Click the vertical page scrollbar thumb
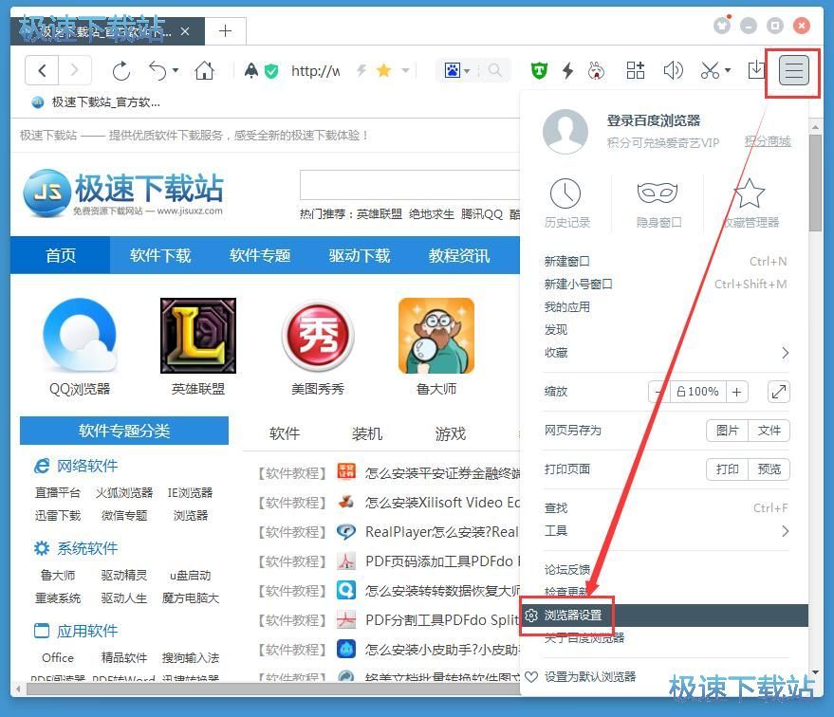 pos(815,182)
